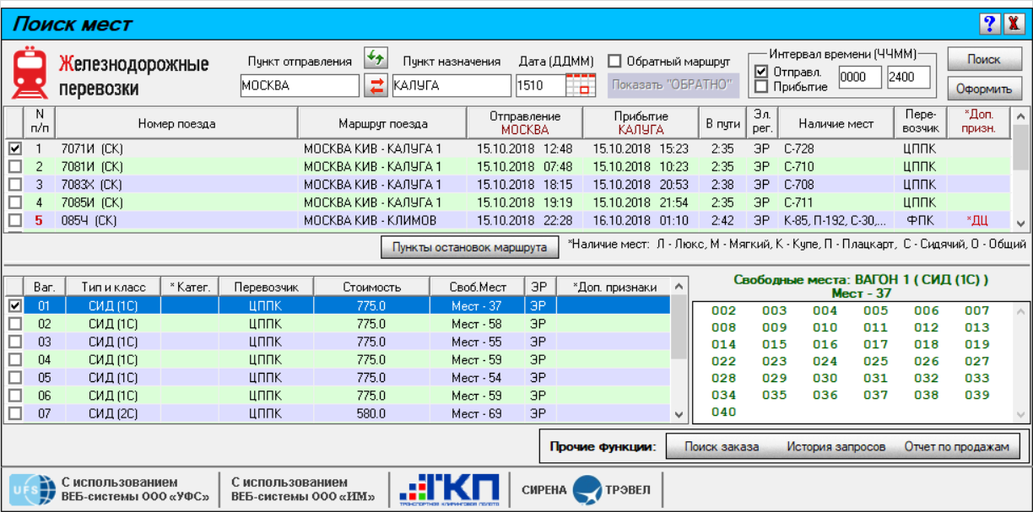
Task: Sort by Наличие мест column header
Action: [836, 123]
